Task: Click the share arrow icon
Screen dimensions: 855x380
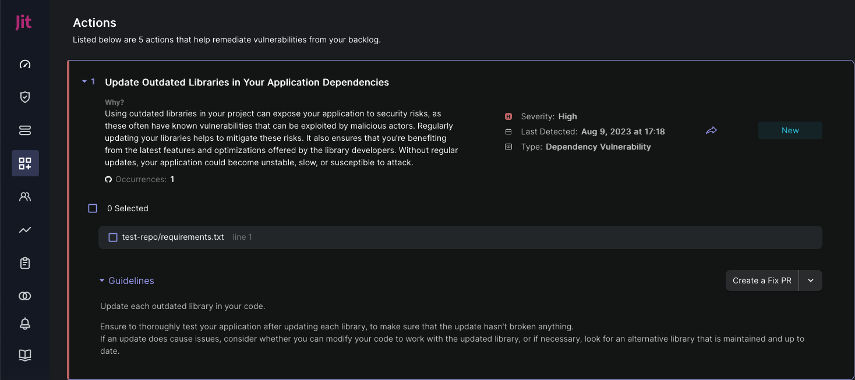Action: 711,131
